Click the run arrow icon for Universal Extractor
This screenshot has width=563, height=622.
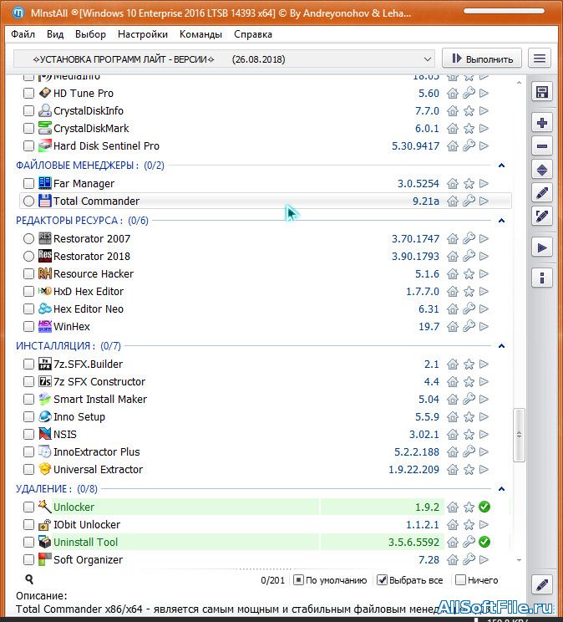tap(484, 470)
